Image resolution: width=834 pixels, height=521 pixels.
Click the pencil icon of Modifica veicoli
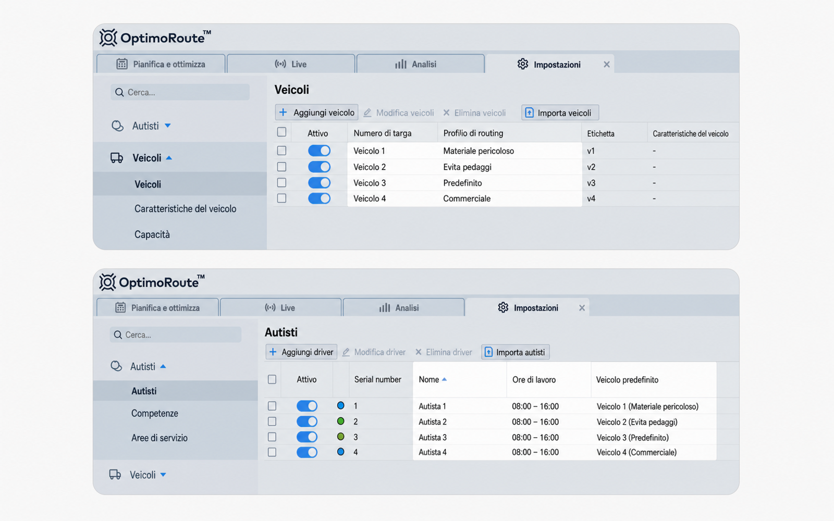pyautogui.click(x=367, y=113)
